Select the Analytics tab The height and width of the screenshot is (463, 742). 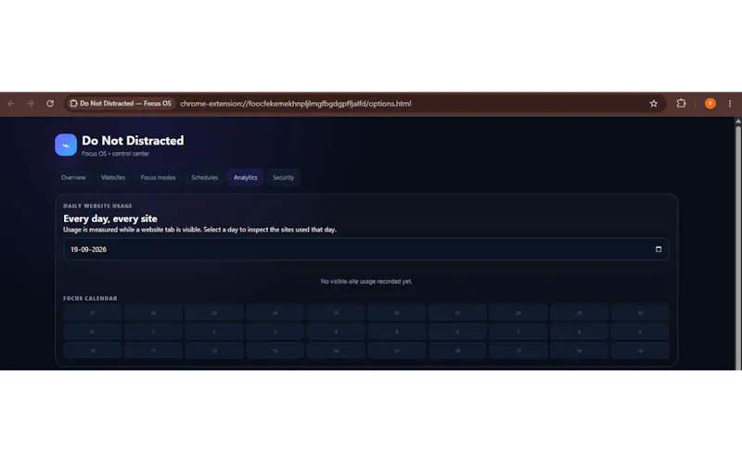[x=245, y=178]
